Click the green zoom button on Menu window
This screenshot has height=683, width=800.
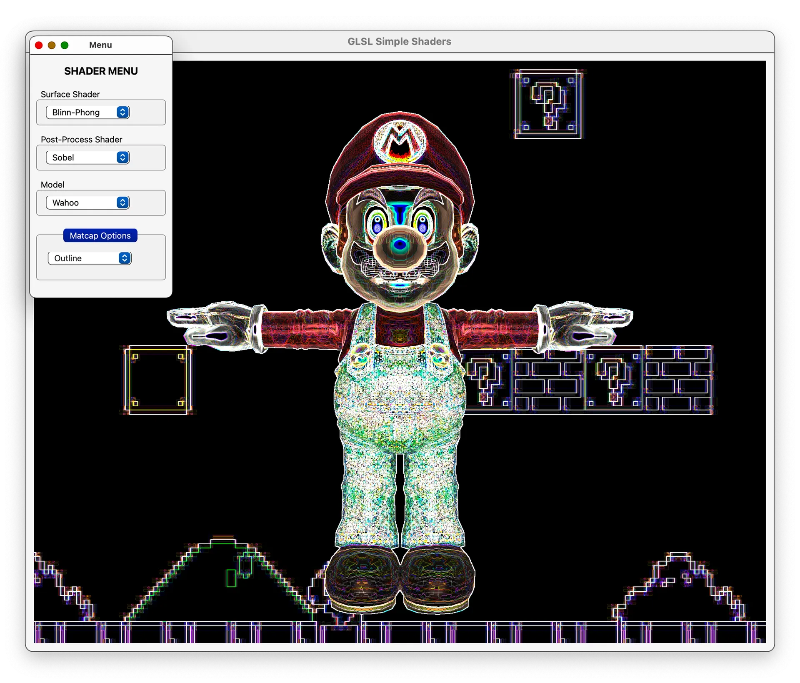[65, 45]
